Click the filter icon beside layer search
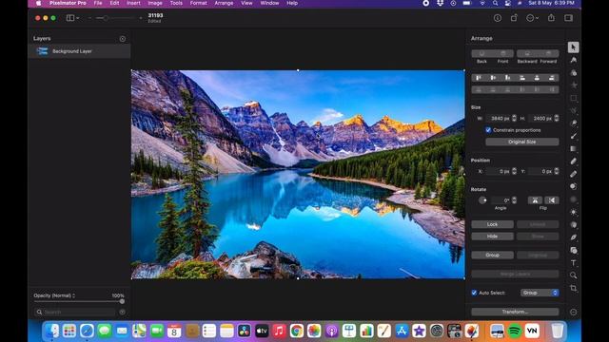 123,312
